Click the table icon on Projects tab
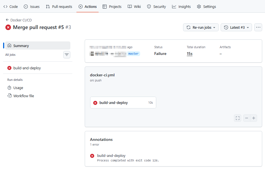This screenshot has width=265, height=171. [x=105, y=6]
